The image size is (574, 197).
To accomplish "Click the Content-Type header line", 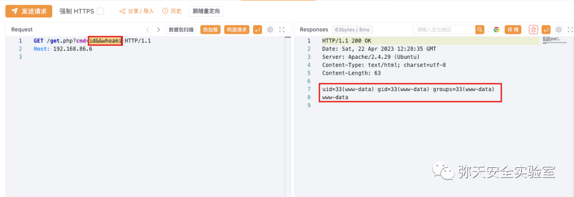I will [384, 65].
